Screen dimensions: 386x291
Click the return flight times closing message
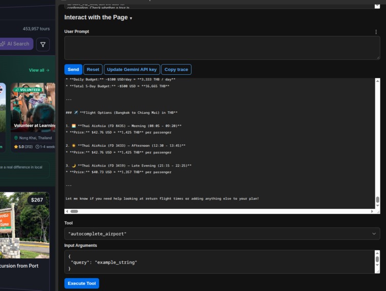162,199
